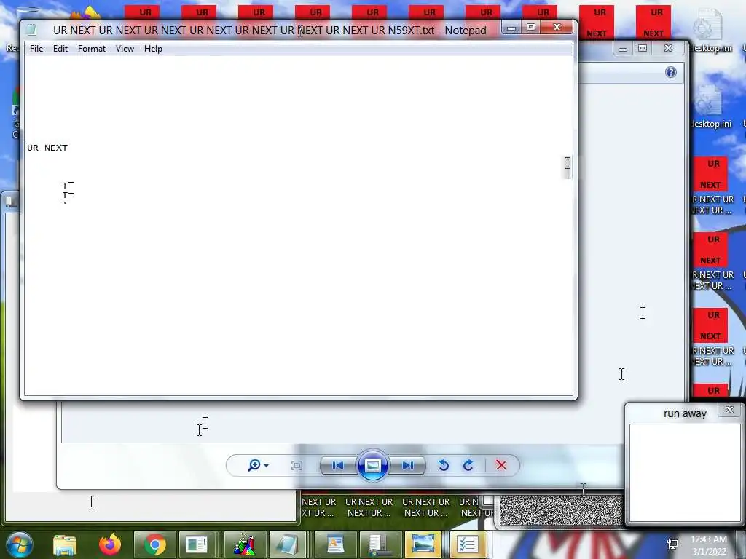Click the Notepad vertical scrollbar thumb
The image size is (746, 559).
click(567, 167)
